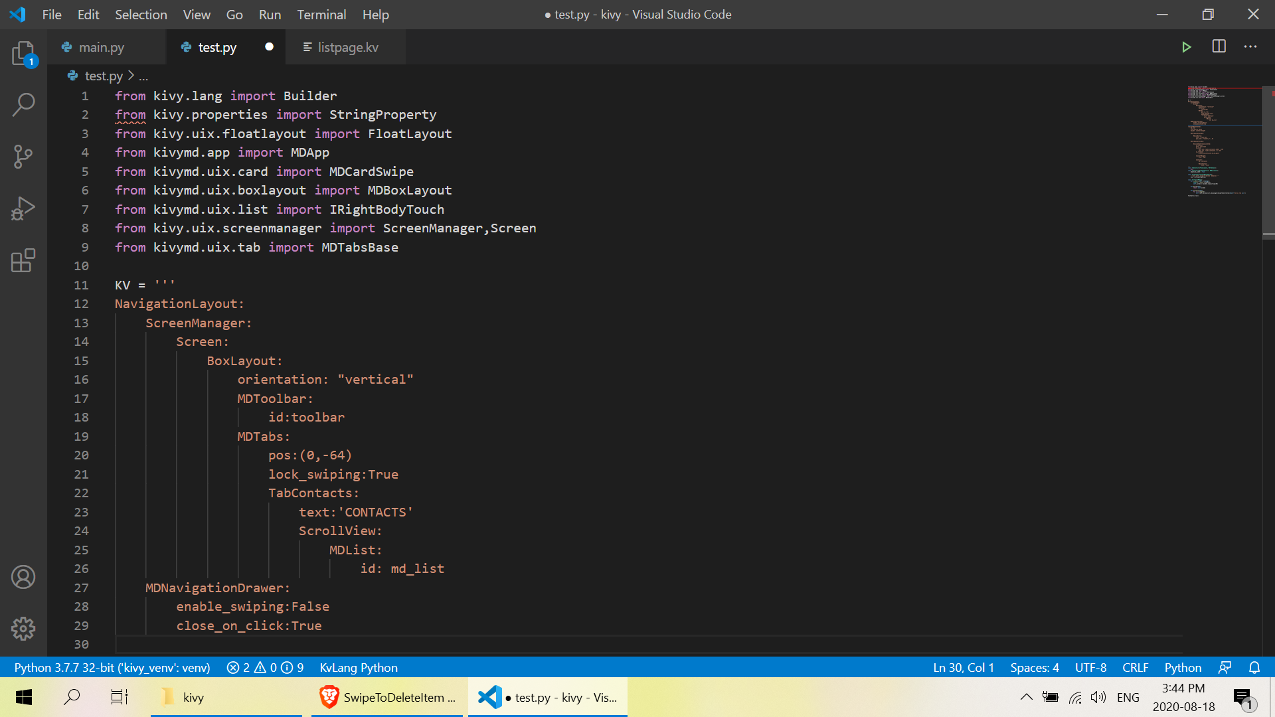Open the Explorer sidebar icon
The image size is (1275, 717).
[x=23, y=53]
